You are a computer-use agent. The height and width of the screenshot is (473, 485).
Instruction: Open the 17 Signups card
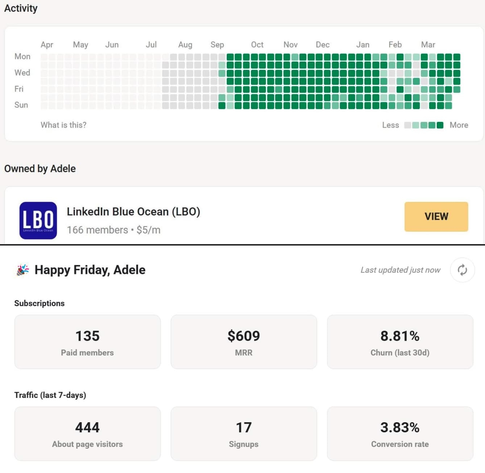click(x=244, y=433)
